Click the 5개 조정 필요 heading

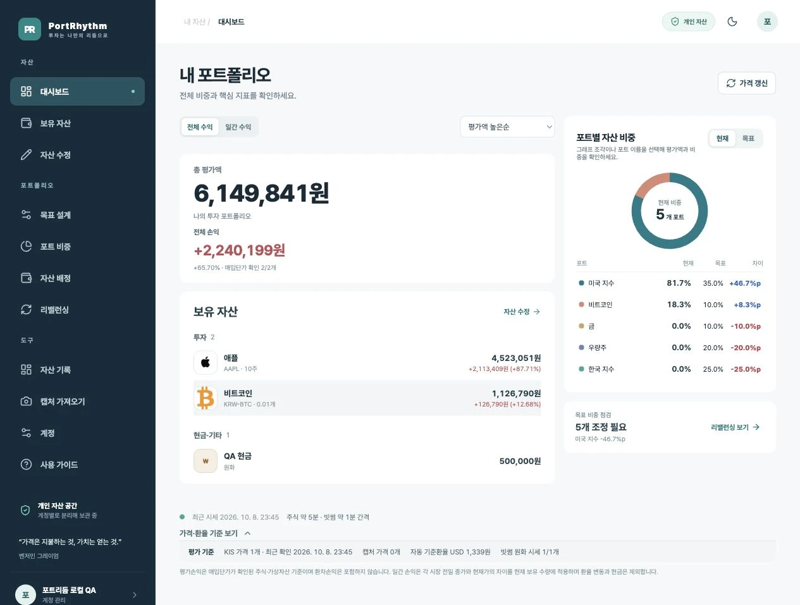601,427
